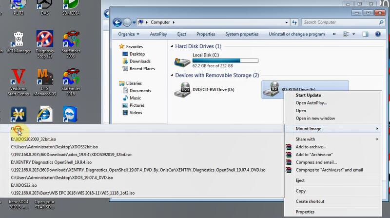
Task: Open Properties at context menu bottom
Action: [333, 212]
